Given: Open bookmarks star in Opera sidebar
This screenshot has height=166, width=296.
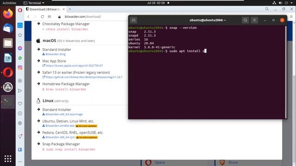Looking at the screenshot, I should click(x=20, y=35).
